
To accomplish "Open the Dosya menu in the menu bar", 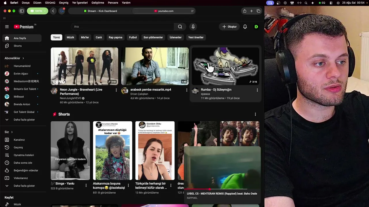I will [x=26, y=3].
